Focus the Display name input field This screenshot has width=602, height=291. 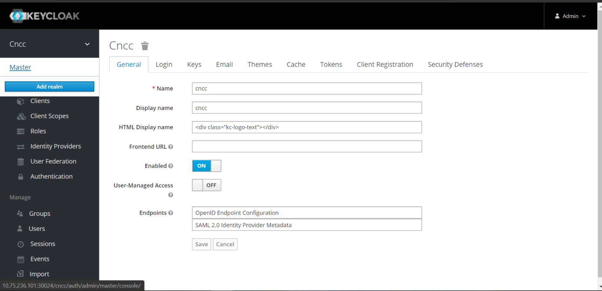[307, 108]
